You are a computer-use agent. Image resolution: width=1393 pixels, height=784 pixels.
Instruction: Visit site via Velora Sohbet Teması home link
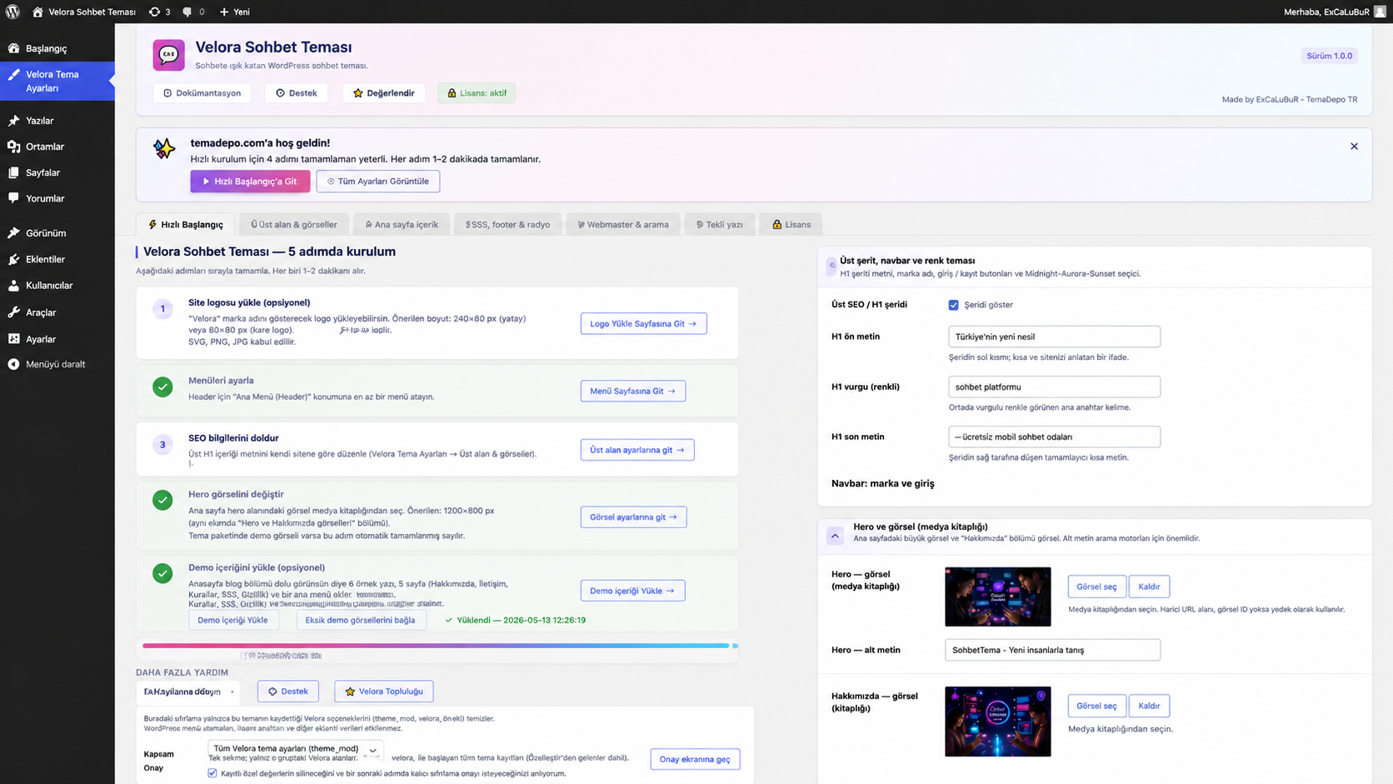(83, 12)
